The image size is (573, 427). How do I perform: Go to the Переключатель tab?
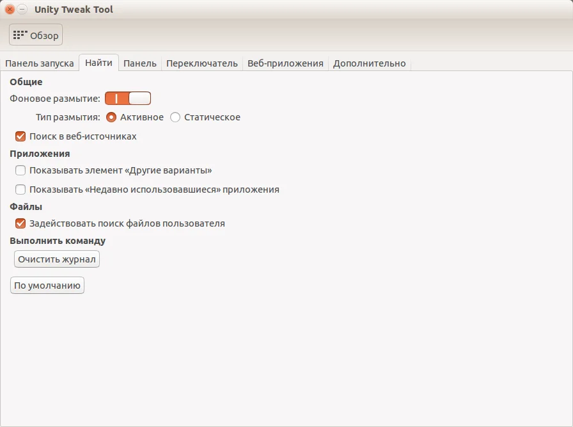(x=202, y=63)
